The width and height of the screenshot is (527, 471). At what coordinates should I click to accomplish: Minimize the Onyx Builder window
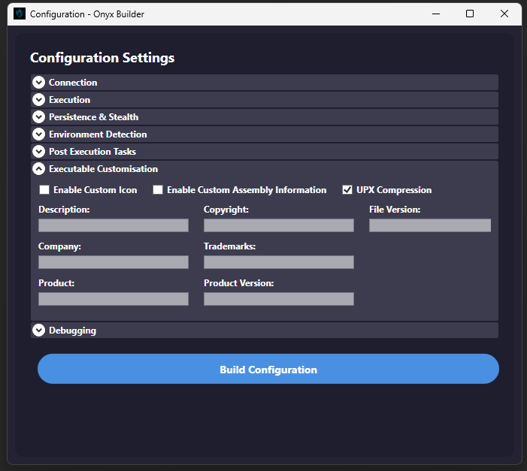436,14
